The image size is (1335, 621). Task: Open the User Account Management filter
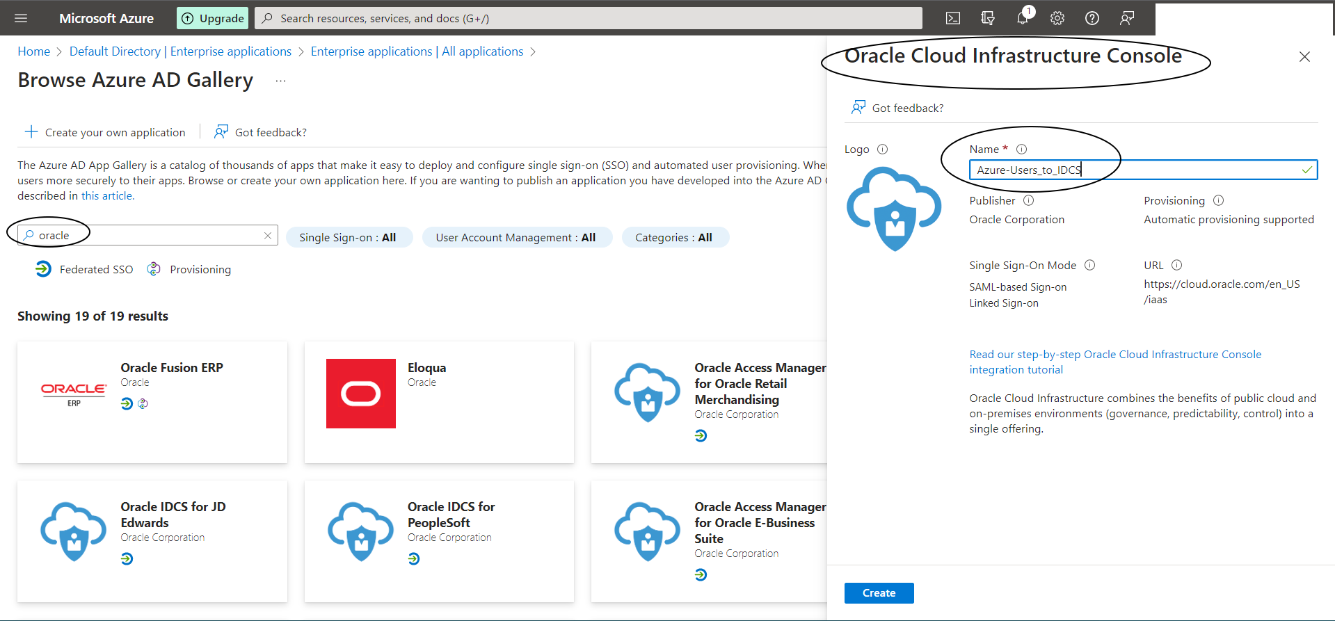(516, 238)
